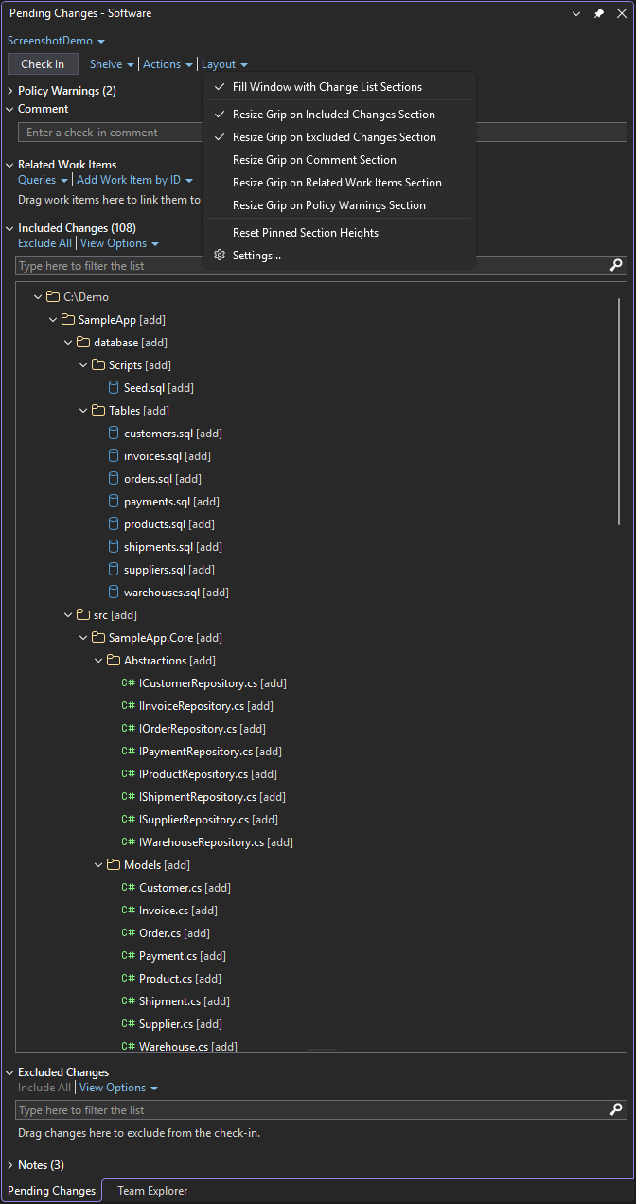Expand the Comment section
Screen dimensions: 636x1204
tap(10, 109)
